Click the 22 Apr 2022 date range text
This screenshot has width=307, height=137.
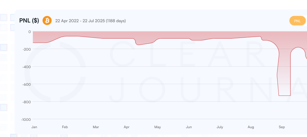tap(90, 21)
